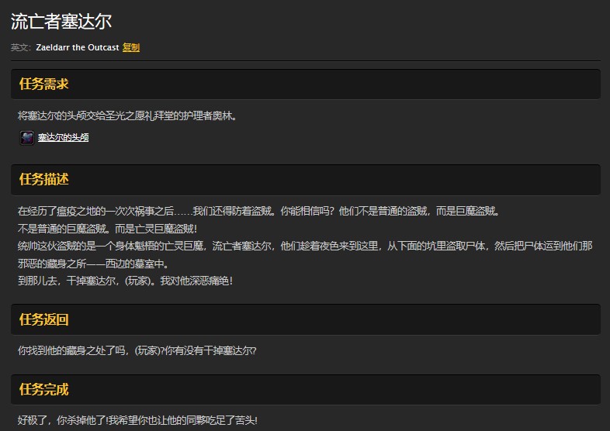Open the 塞达尔的头颅 item link
The width and height of the screenshot is (610, 431).
click(63, 138)
